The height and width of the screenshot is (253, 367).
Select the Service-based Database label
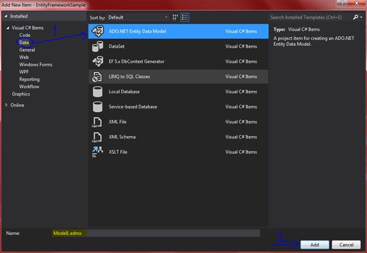tap(133, 107)
